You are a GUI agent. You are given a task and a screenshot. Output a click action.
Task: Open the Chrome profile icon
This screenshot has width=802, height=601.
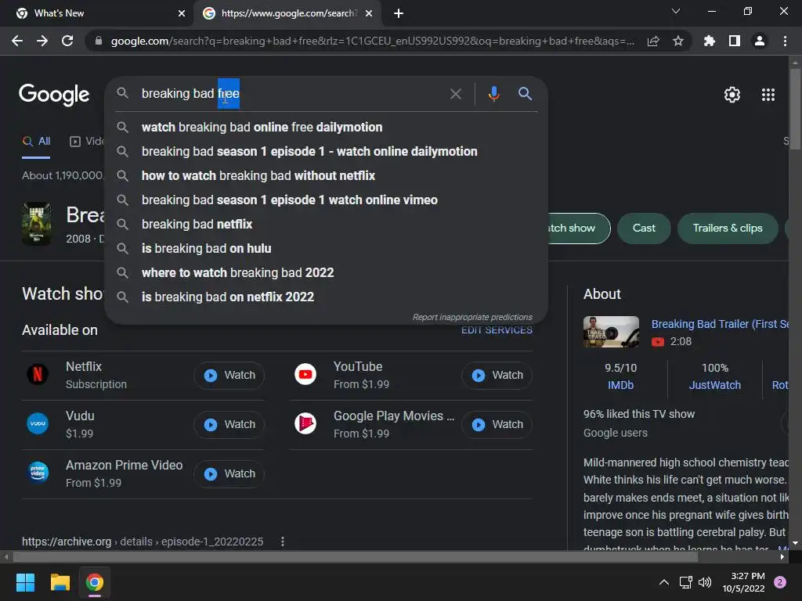760,41
